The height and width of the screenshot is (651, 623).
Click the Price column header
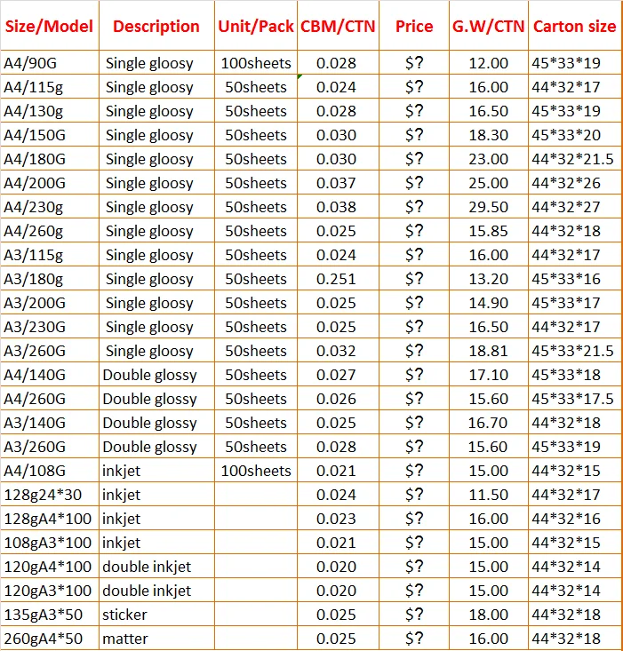point(414,26)
